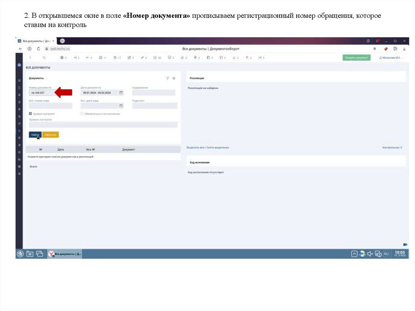
Task: Click the show hidden icons arrow in the taskbar
Action: [x=355, y=253]
